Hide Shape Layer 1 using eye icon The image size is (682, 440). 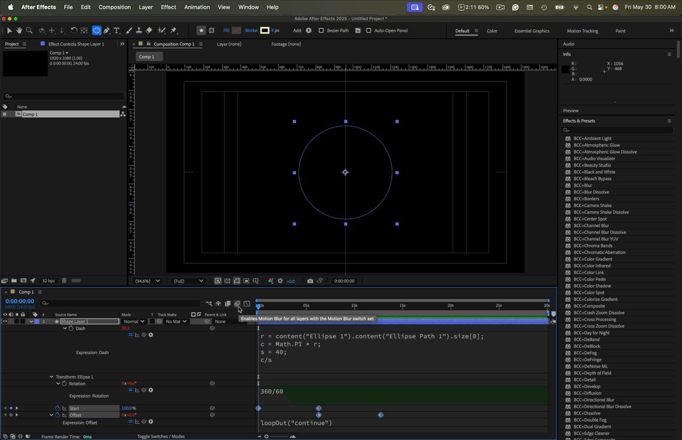(x=5, y=322)
